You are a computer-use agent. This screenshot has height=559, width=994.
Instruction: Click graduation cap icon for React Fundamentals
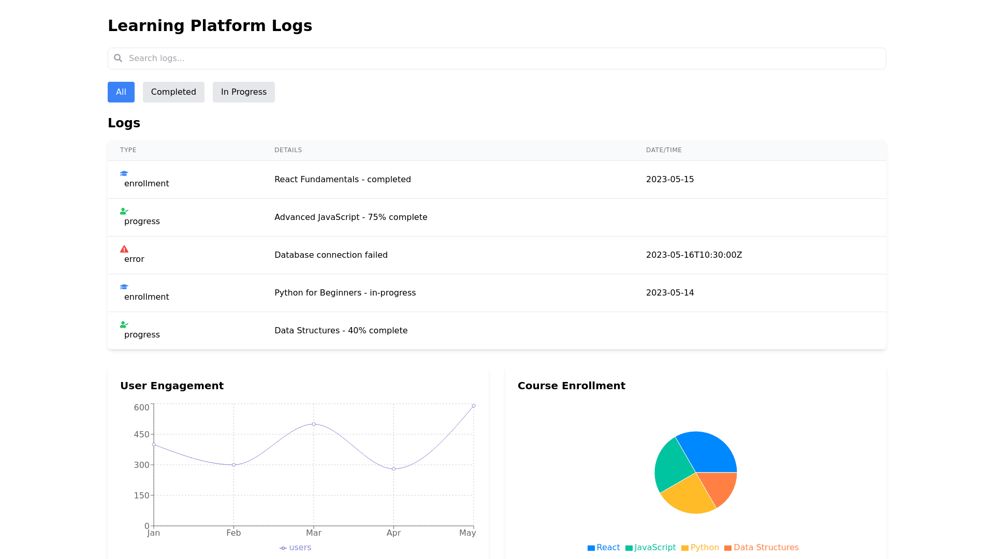[124, 174]
